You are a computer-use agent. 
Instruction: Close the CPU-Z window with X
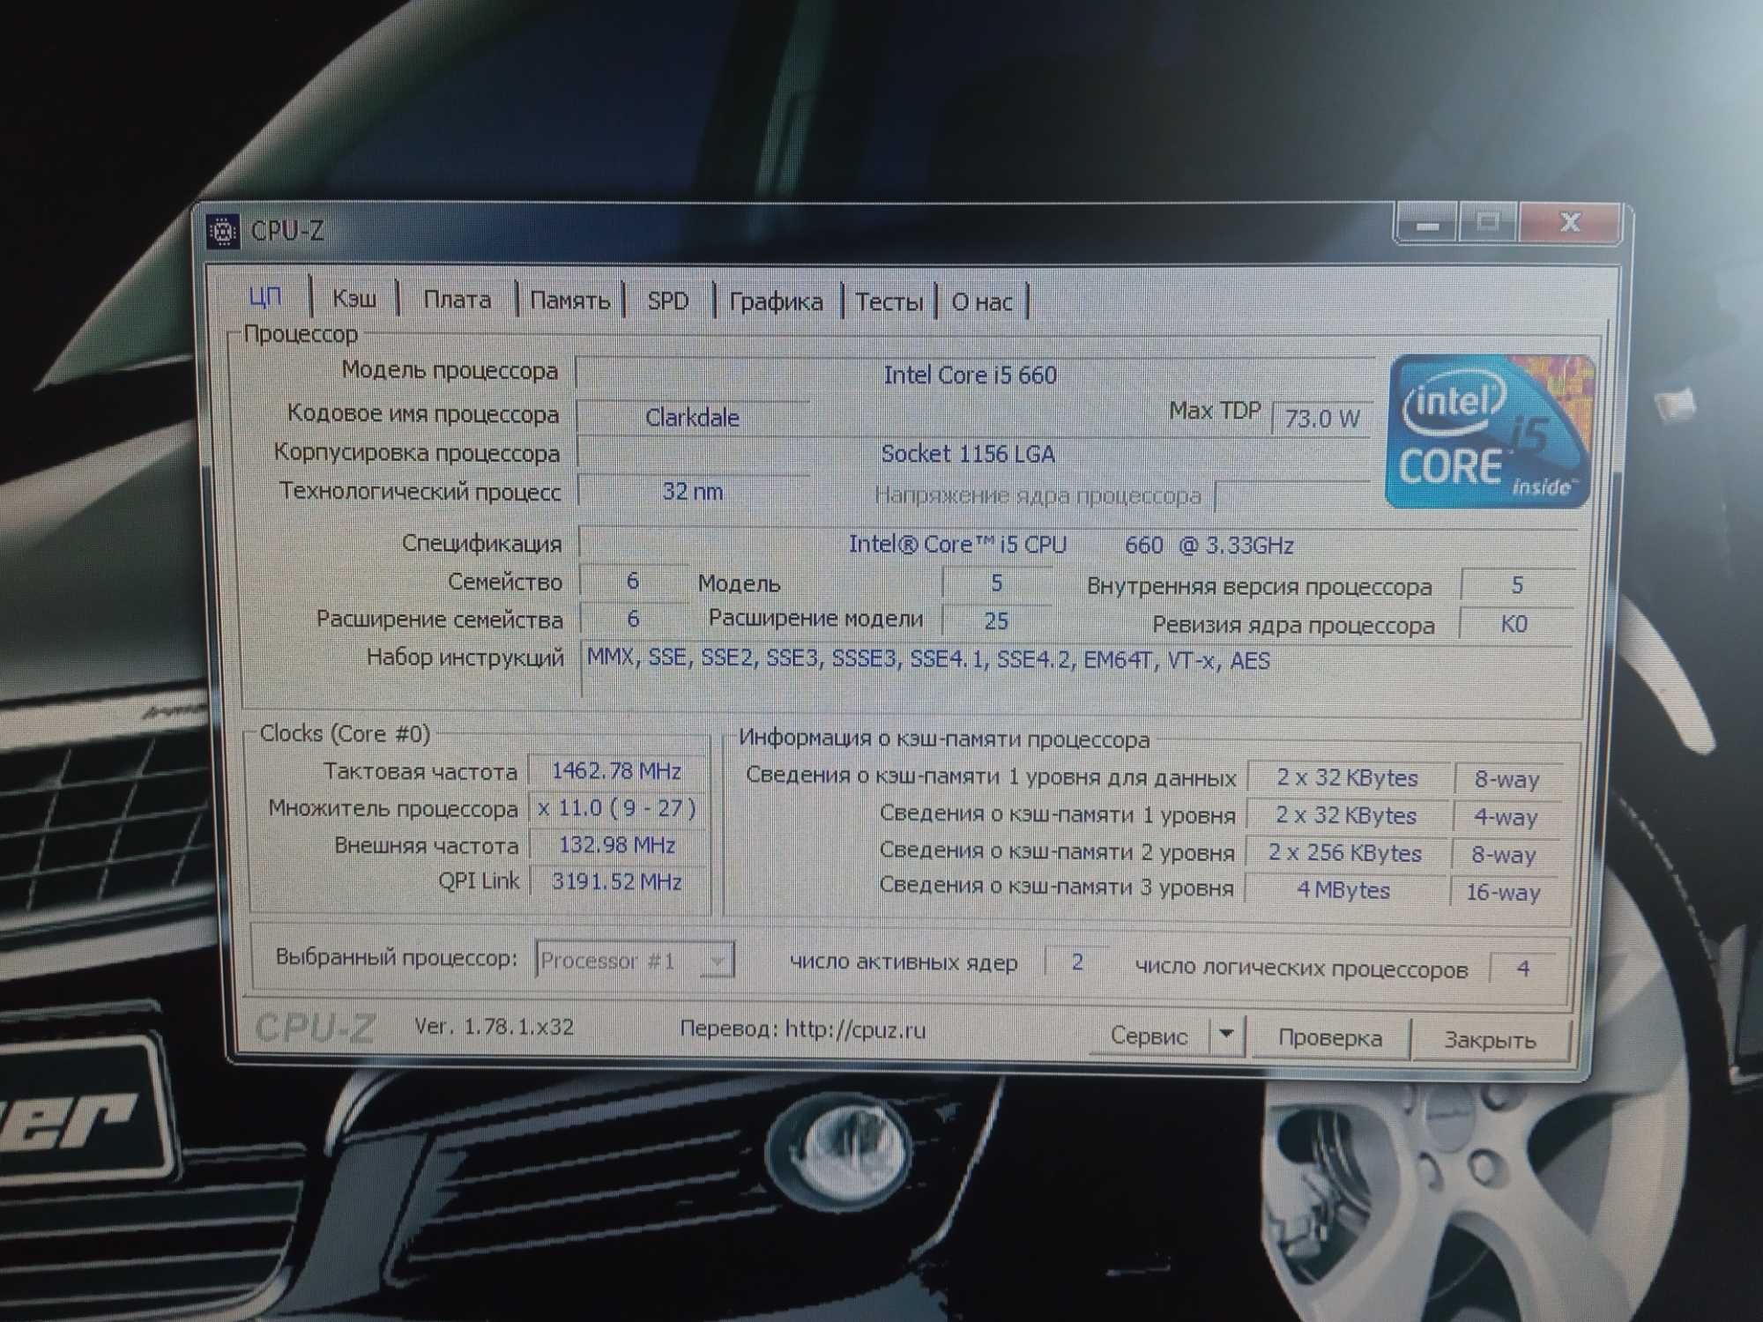point(1571,222)
